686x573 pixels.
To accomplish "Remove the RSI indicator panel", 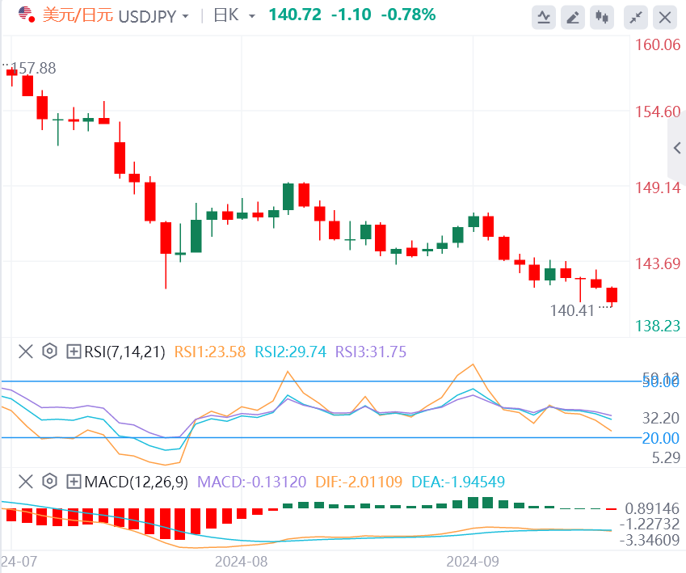I will coord(26,352).
